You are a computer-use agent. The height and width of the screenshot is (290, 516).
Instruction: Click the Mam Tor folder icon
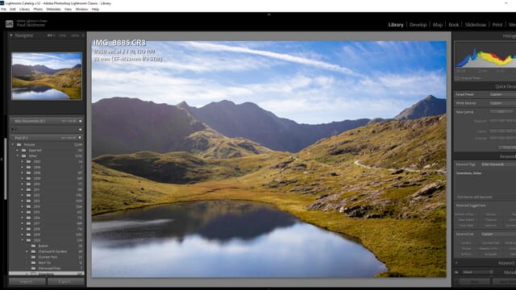(x=33, y=263)
